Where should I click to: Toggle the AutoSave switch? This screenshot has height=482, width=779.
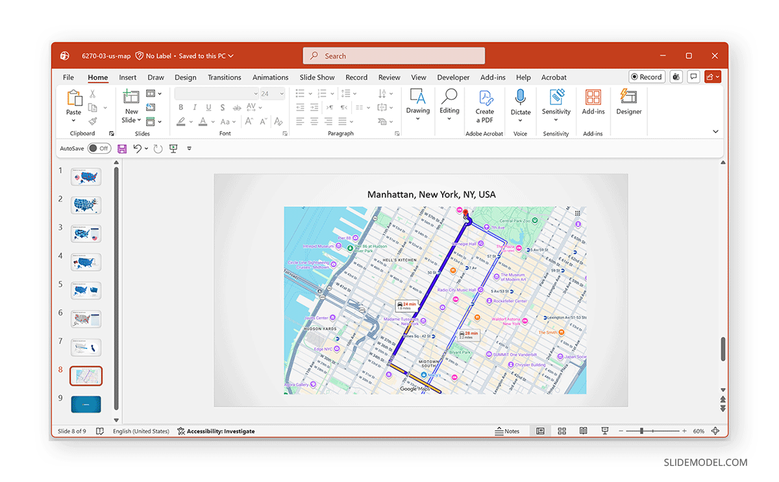[x=99, y=149]
